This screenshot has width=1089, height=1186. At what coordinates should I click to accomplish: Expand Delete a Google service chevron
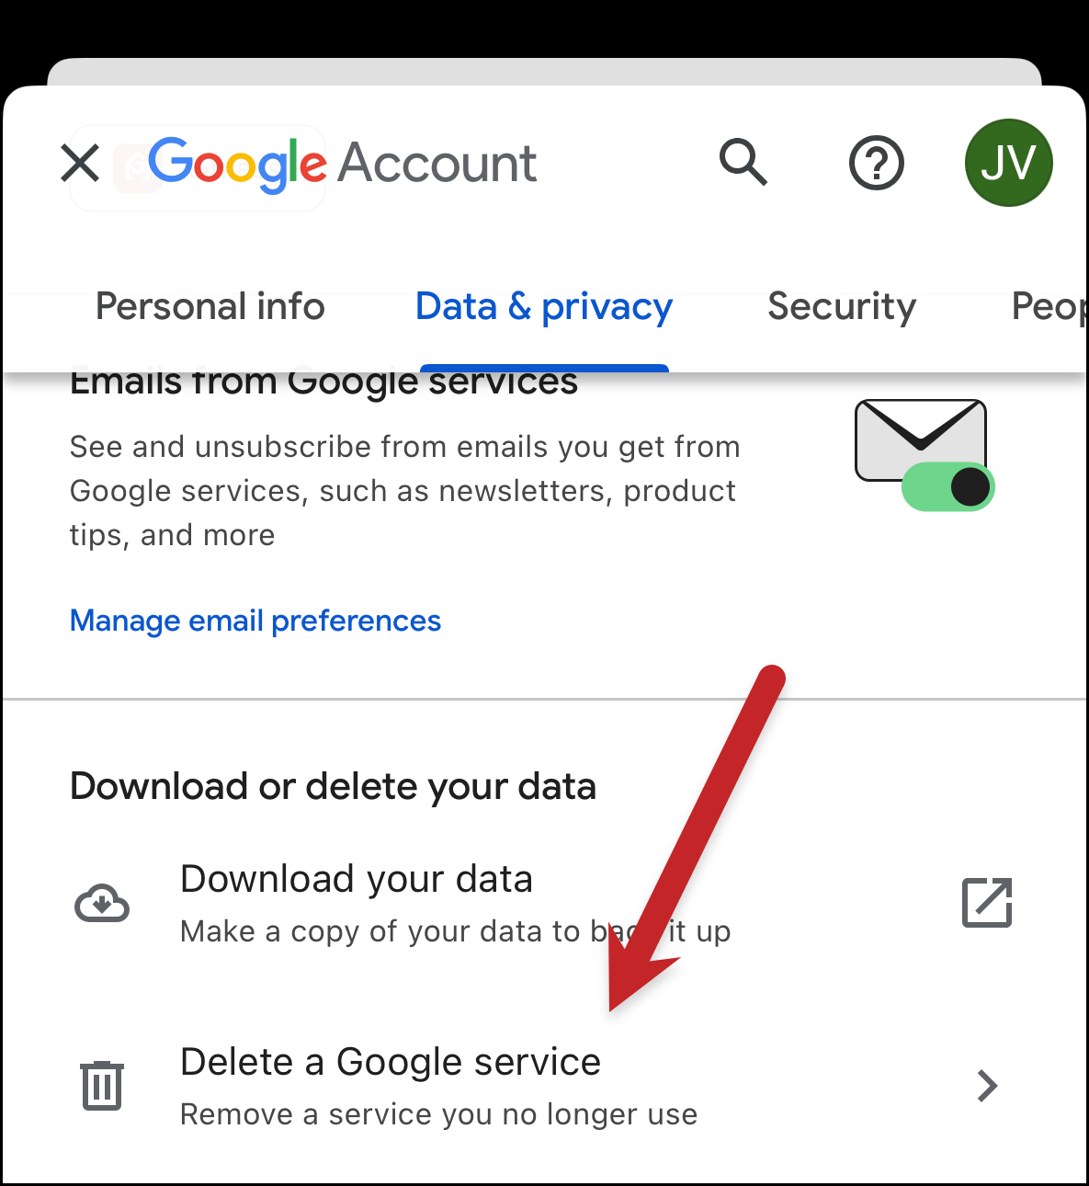[x=987, y=1086]
